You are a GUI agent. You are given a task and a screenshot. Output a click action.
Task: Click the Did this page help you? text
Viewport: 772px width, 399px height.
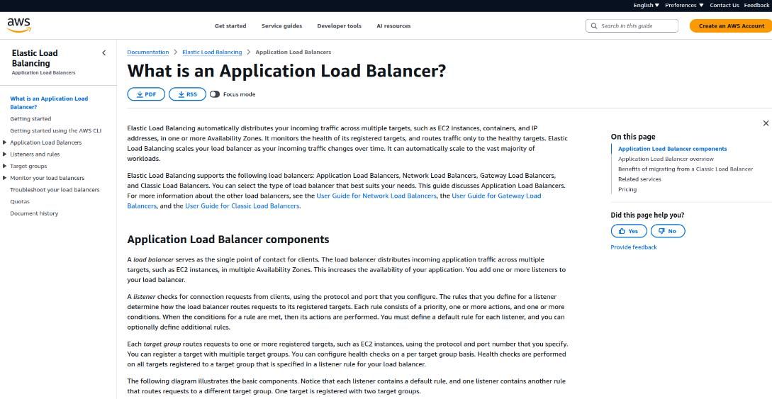(x=647, y=215)
